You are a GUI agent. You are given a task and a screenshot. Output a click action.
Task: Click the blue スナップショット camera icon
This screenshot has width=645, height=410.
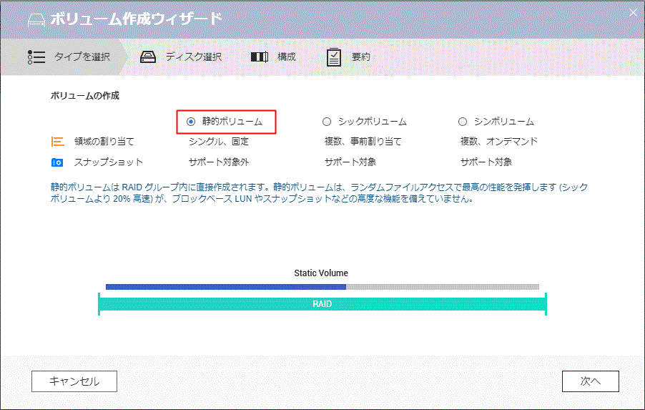(x=57, y=162)
